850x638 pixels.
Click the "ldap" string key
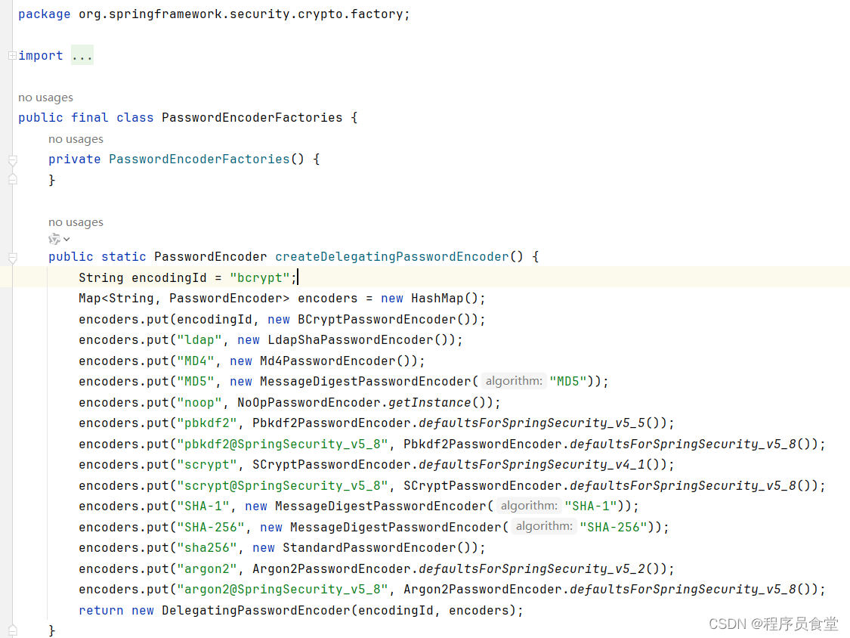[199, 340]
